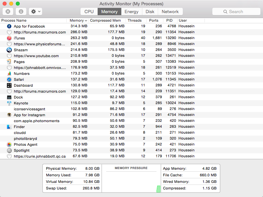Click Spotlight threads value 9

[144, 150]
